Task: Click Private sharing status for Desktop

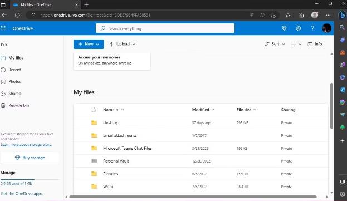Action: (x=286, y=123)
